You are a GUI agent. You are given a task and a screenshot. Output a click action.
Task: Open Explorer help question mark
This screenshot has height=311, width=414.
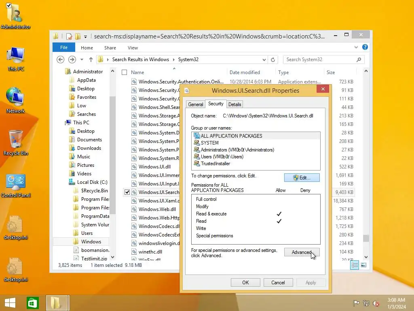(x=365, y=47)
